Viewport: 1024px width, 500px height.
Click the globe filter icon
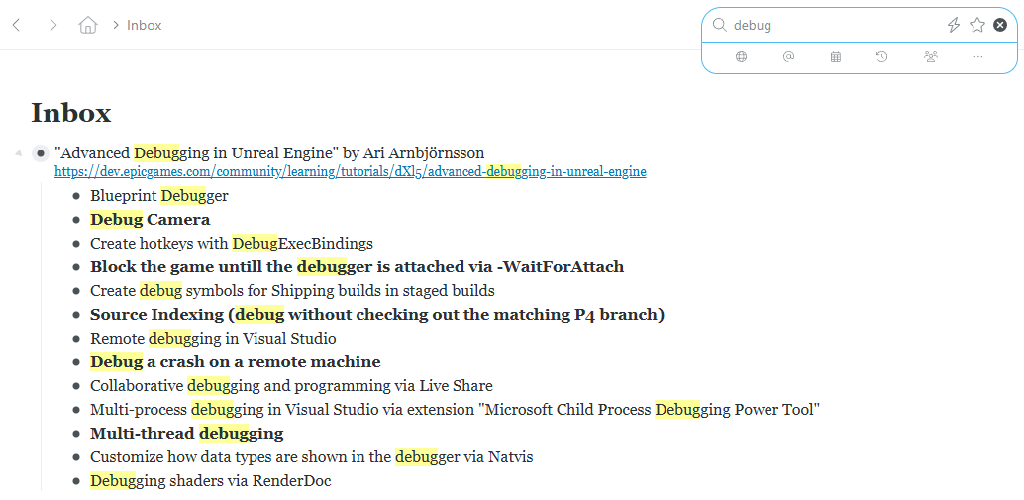[741, 57]
